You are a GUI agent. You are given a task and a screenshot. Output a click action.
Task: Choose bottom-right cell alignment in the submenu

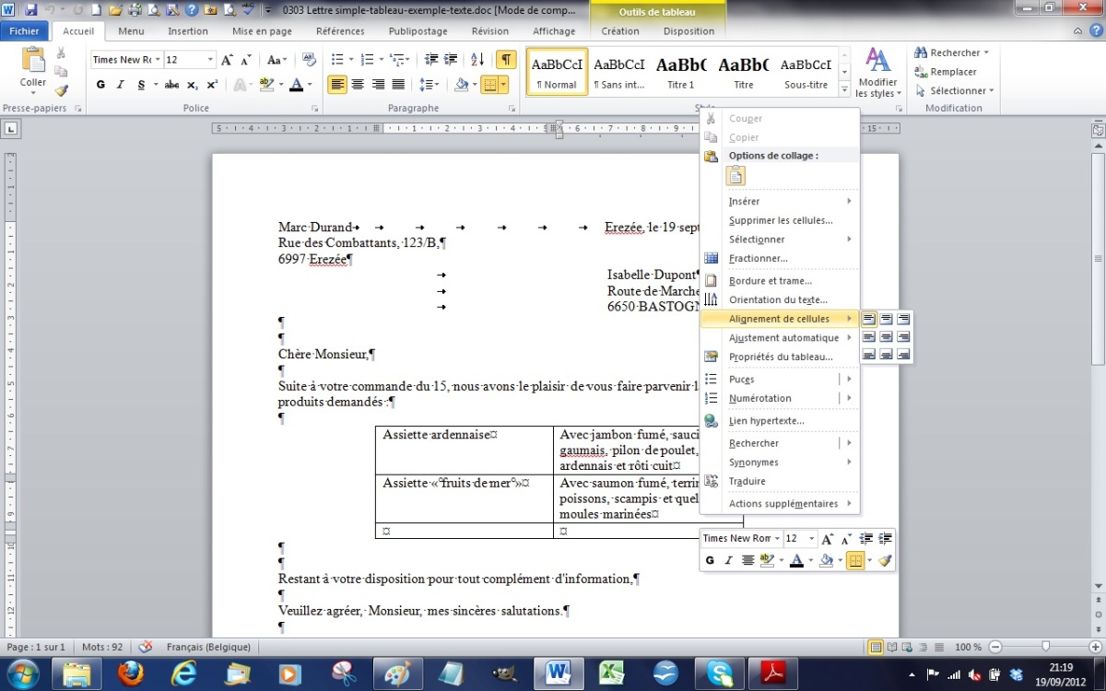903,354
